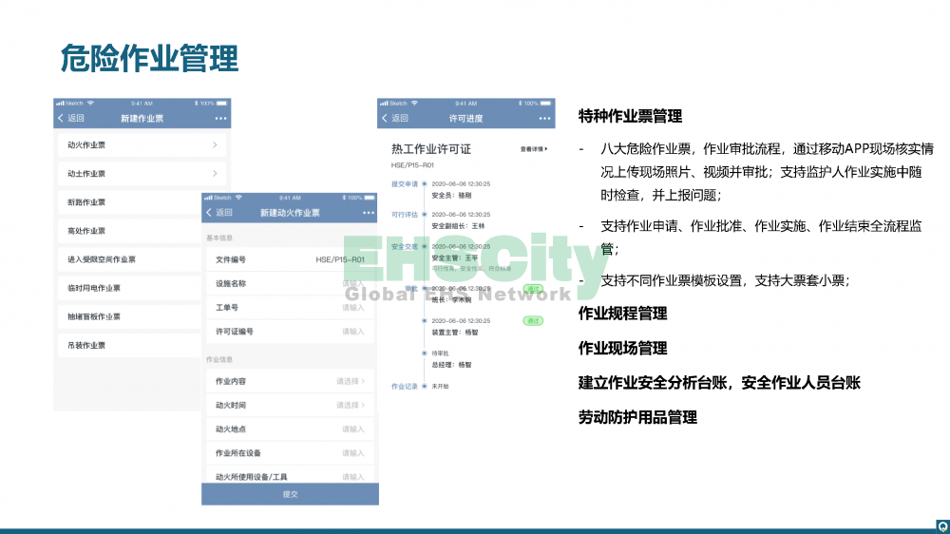The width and height of the screenshot is (950, 534).
Task: Click the 提交申请 timeline node dot
Action: pyautogui.click(x=424, y=183)
